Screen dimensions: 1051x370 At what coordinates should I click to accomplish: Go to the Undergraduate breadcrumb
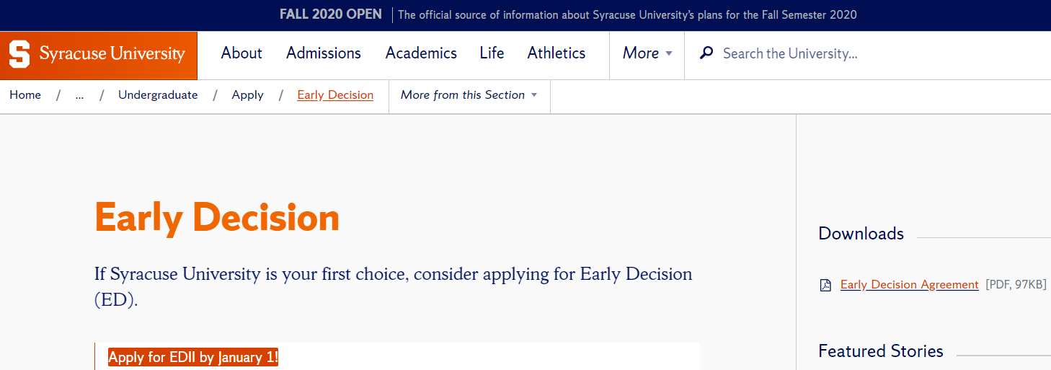point(158,95)
